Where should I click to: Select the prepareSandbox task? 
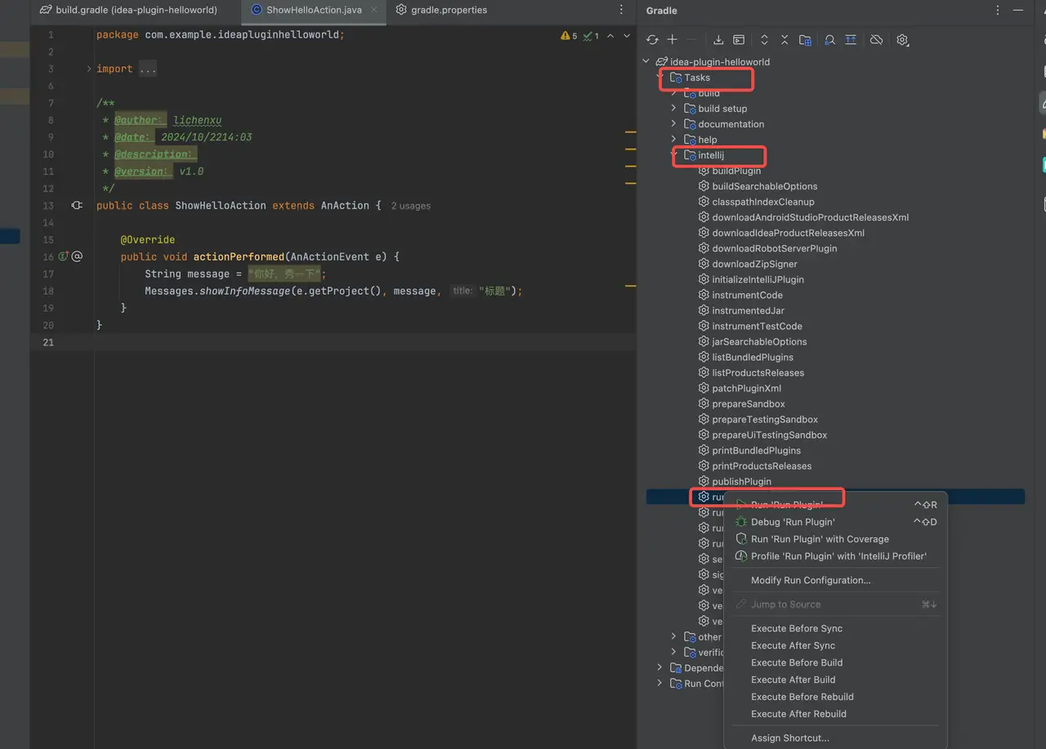click(x=748, y=403)
